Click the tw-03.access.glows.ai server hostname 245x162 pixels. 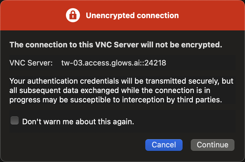tap(101, 63)
